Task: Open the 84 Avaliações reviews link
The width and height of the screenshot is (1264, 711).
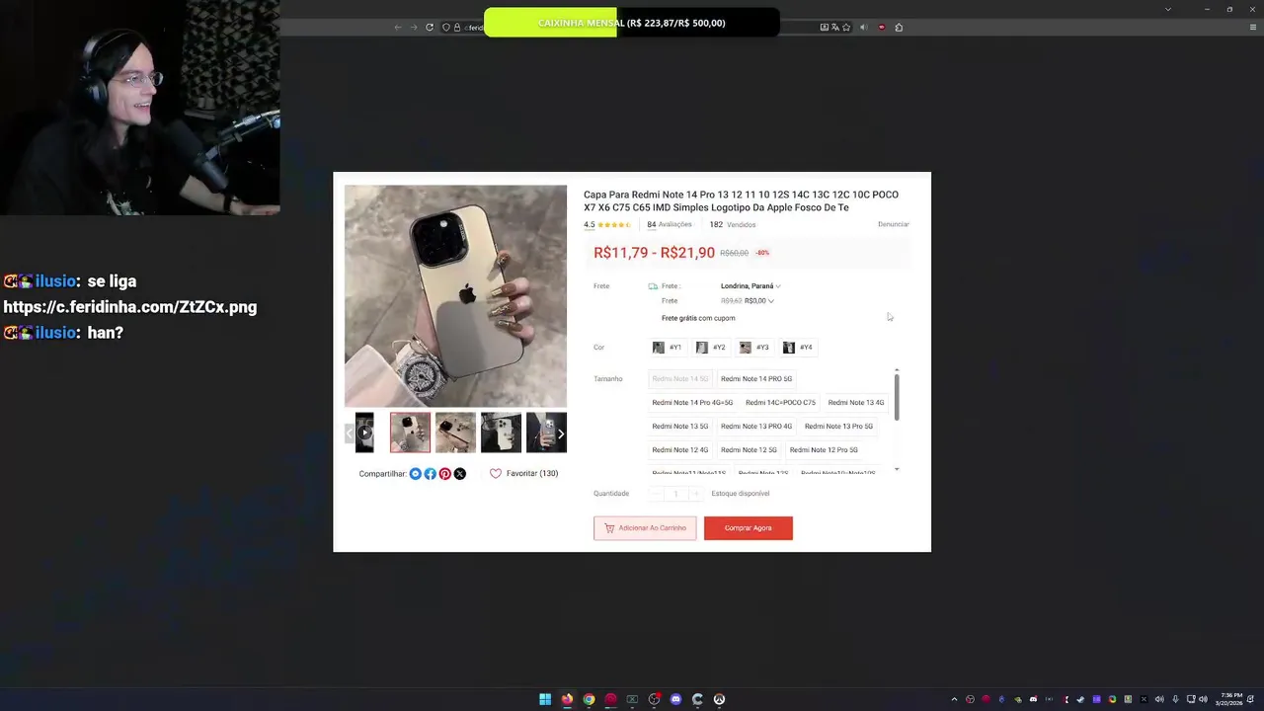Action: click(670, 225)
